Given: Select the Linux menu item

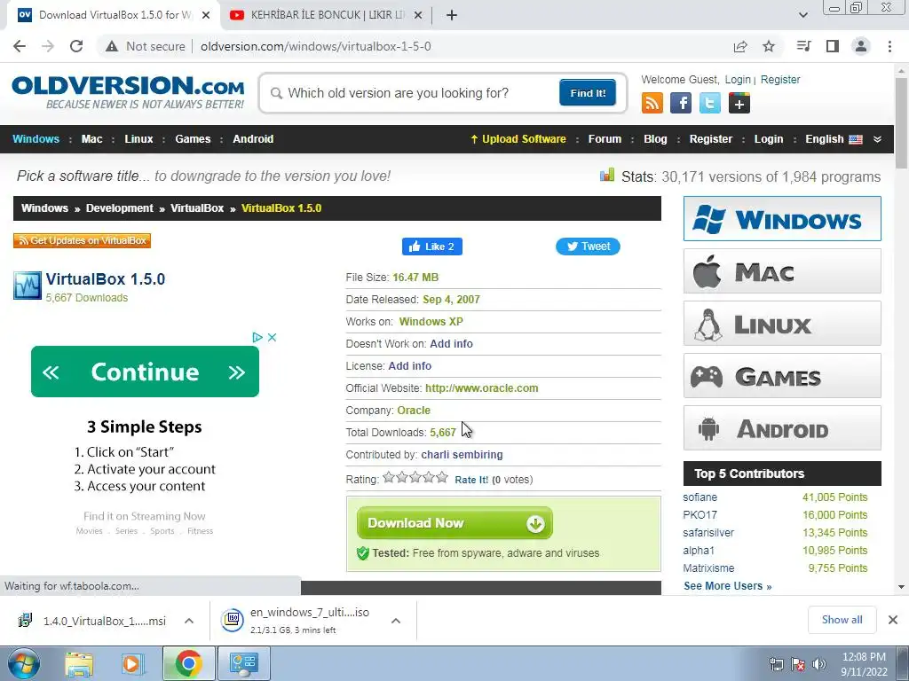Looking at the screenshot, I should (x=138, y=139).
